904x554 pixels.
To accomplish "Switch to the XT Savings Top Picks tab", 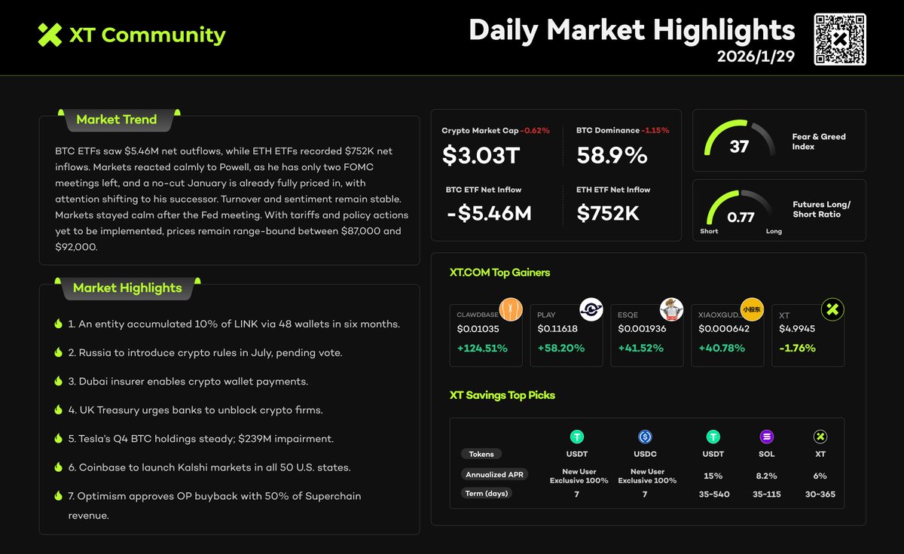I will pyautogui.click(x=501, y=395).
